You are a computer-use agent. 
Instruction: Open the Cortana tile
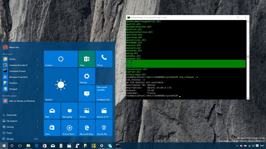pos(61,59)
